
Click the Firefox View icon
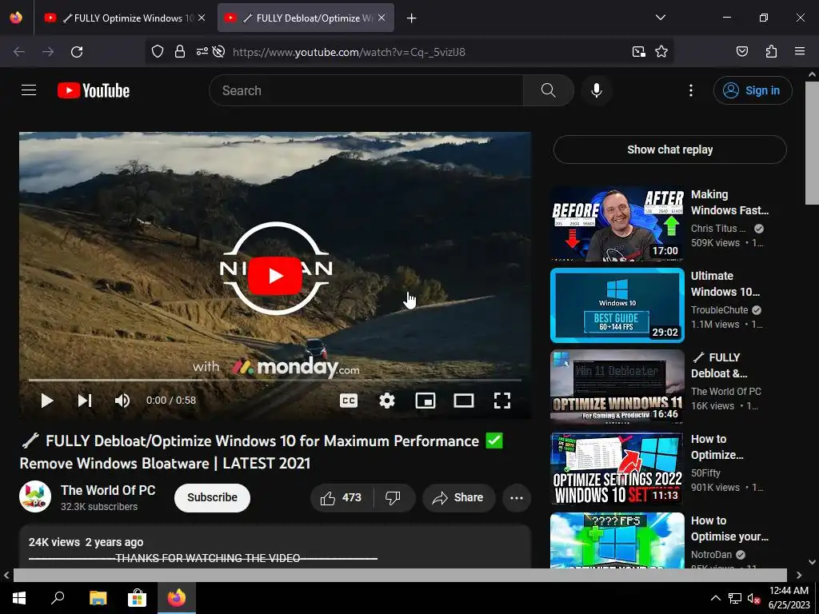[x=16, y=18]
